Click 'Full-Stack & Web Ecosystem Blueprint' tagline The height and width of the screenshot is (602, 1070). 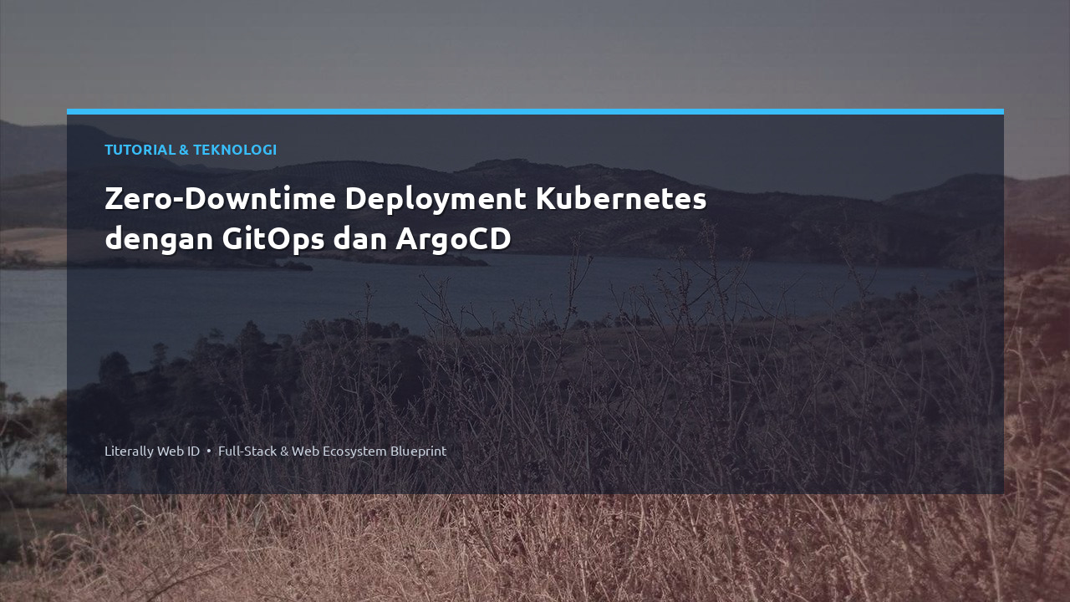[332, 451]
